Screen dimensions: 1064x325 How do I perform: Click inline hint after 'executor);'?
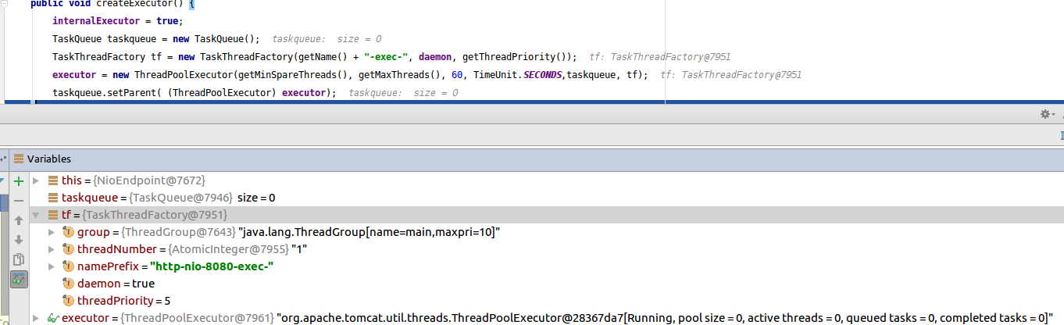(x=403, y=93)
